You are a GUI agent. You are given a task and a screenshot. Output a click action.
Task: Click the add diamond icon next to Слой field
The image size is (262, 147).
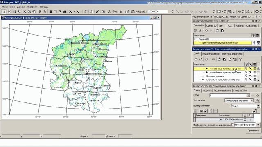click(257, 95)
